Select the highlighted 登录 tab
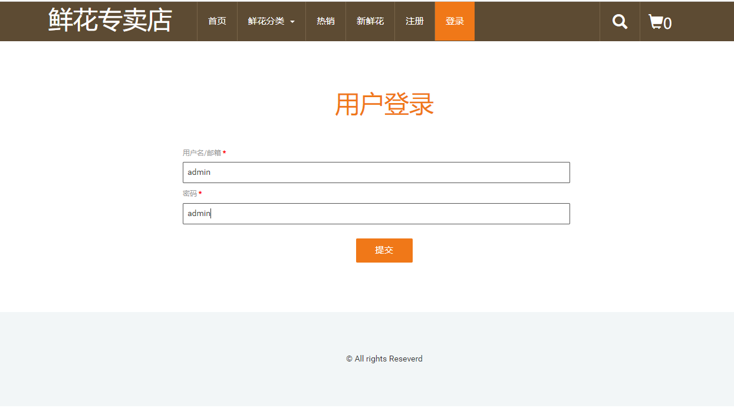The height and width of the screenshot is (408, 734). click(454, 21)
